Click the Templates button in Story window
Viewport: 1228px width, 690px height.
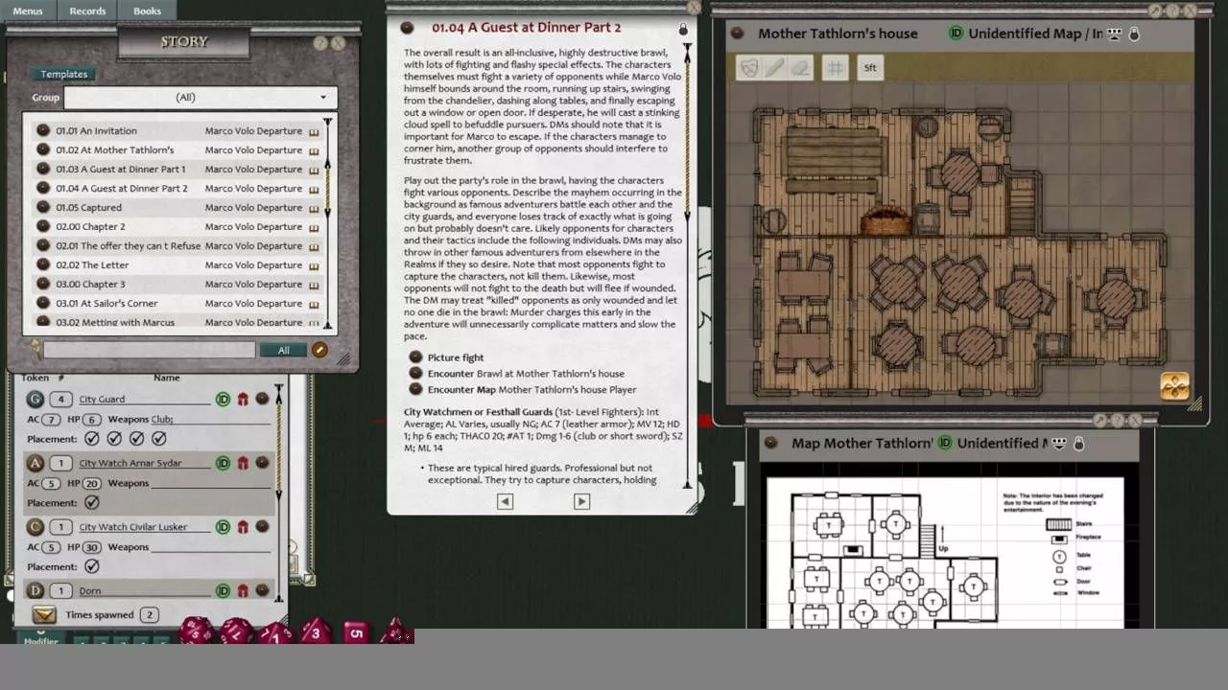click(63, 74)
